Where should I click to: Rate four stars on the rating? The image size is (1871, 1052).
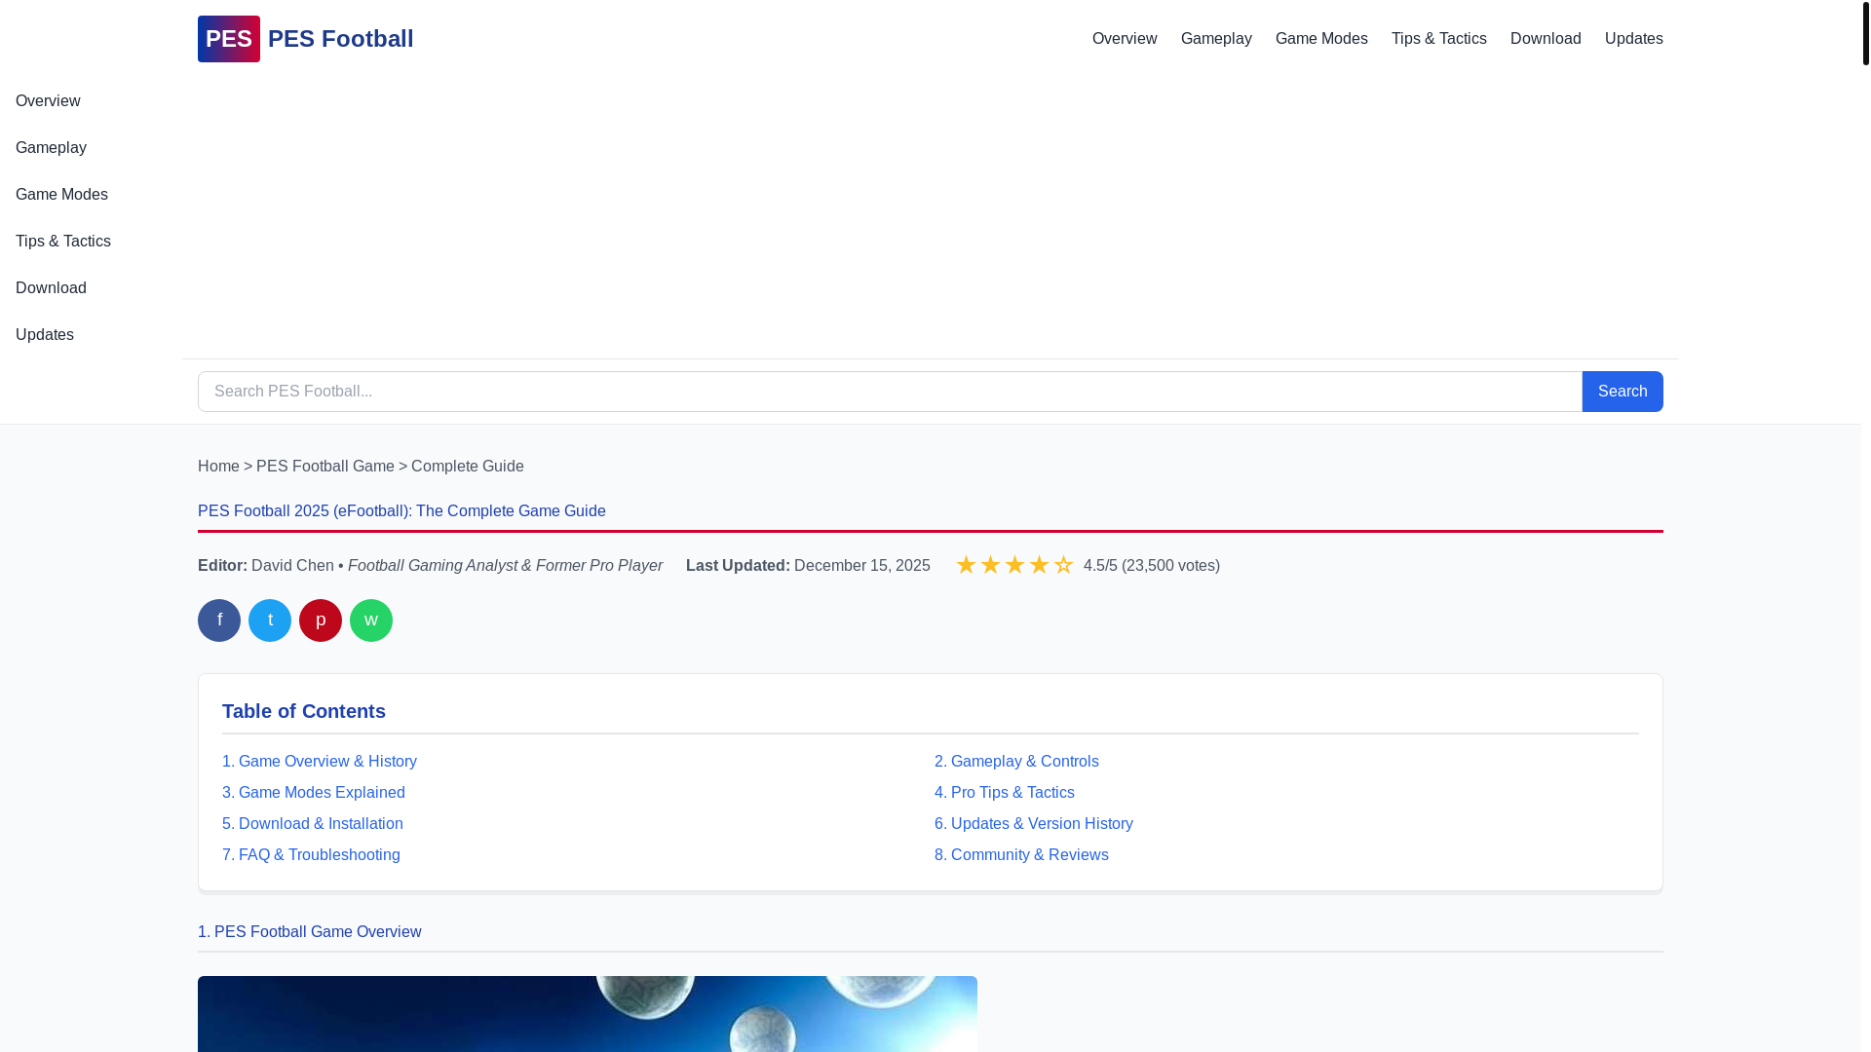click(x=1039, y=565)
